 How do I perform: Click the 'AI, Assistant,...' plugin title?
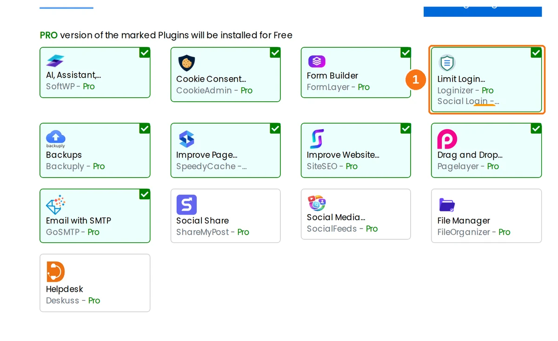tap(73, 75)
